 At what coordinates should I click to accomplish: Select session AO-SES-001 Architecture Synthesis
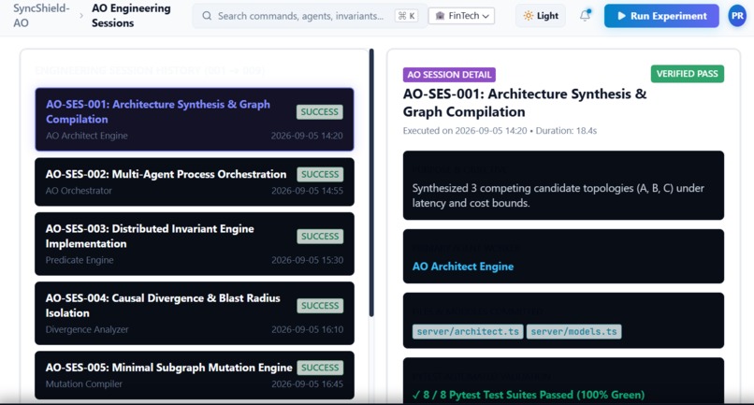pyautogui.click(x=195, y=120)
